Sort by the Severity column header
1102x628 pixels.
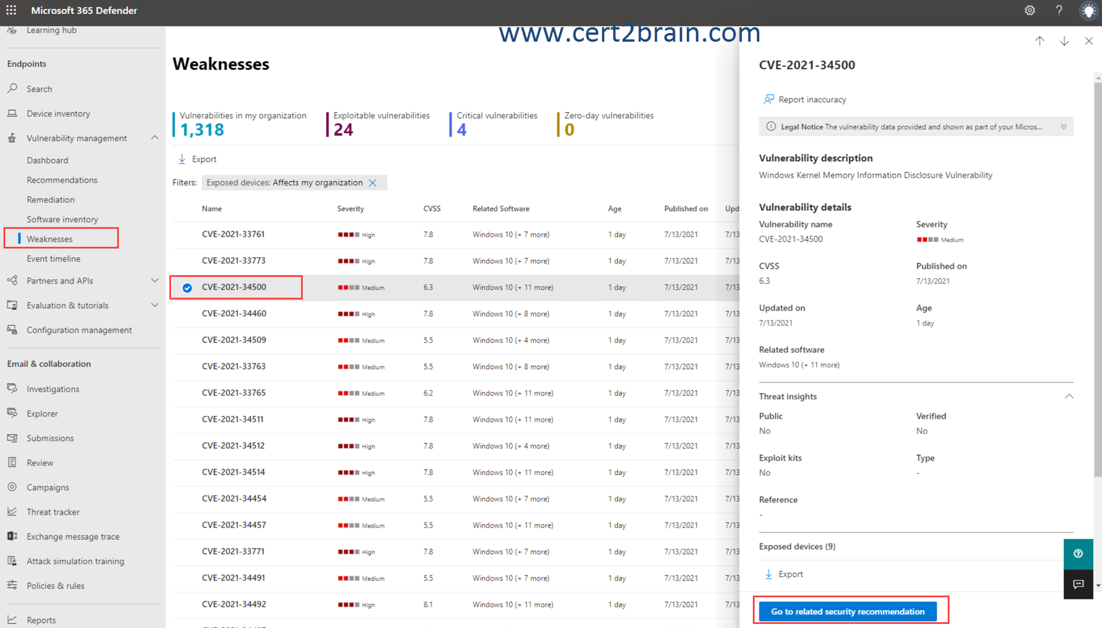click(351, 209)
